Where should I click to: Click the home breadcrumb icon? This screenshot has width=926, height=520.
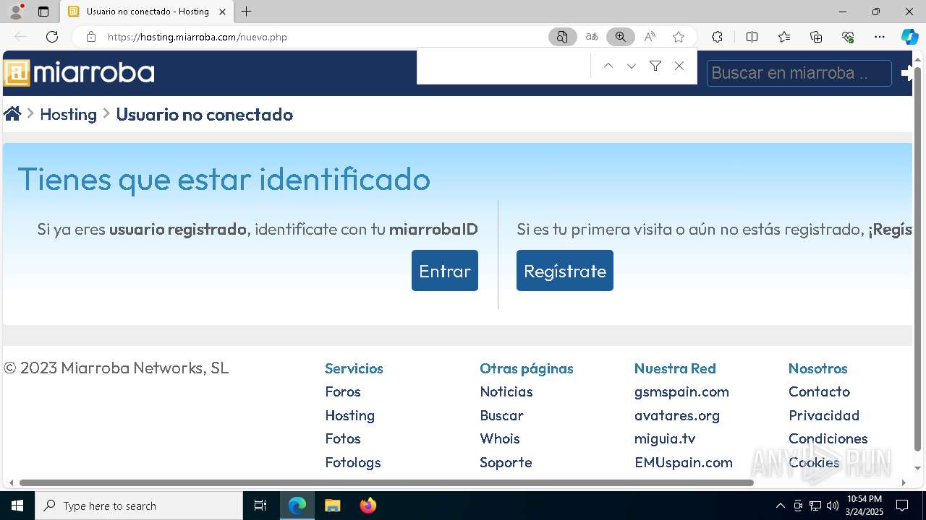12,114
